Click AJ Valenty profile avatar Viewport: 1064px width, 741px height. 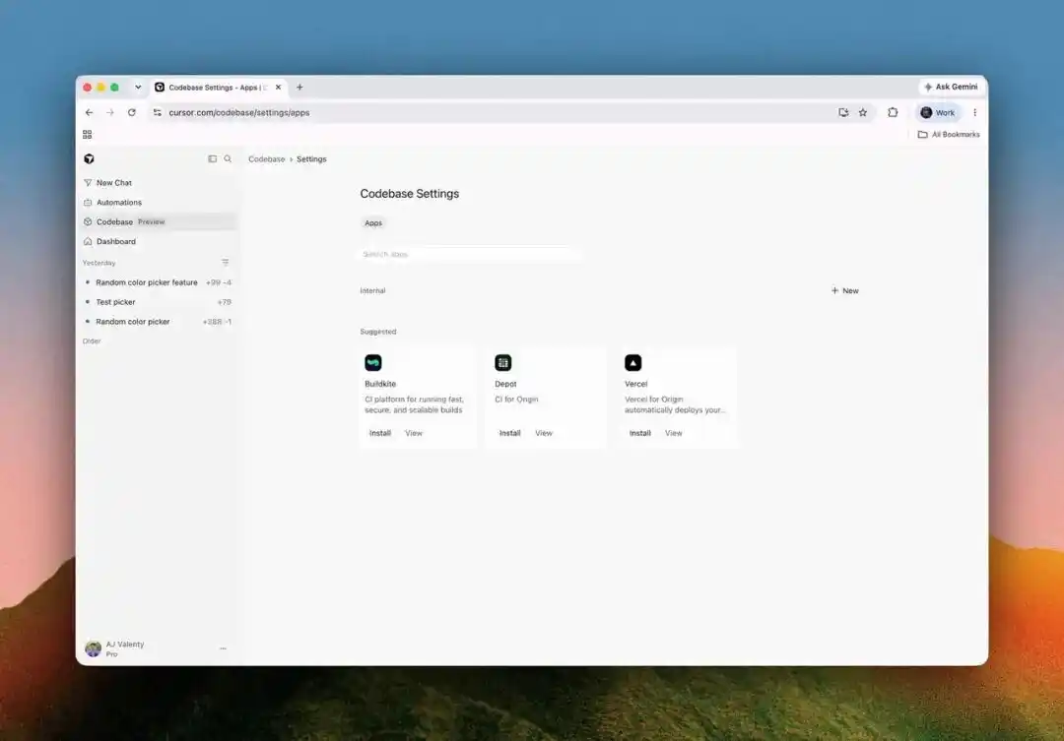coord(93,648)
